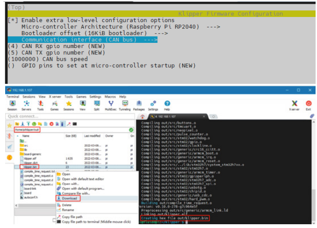Click the Session toolbar icon
The image size is (317, 228).
coord(12,105)
